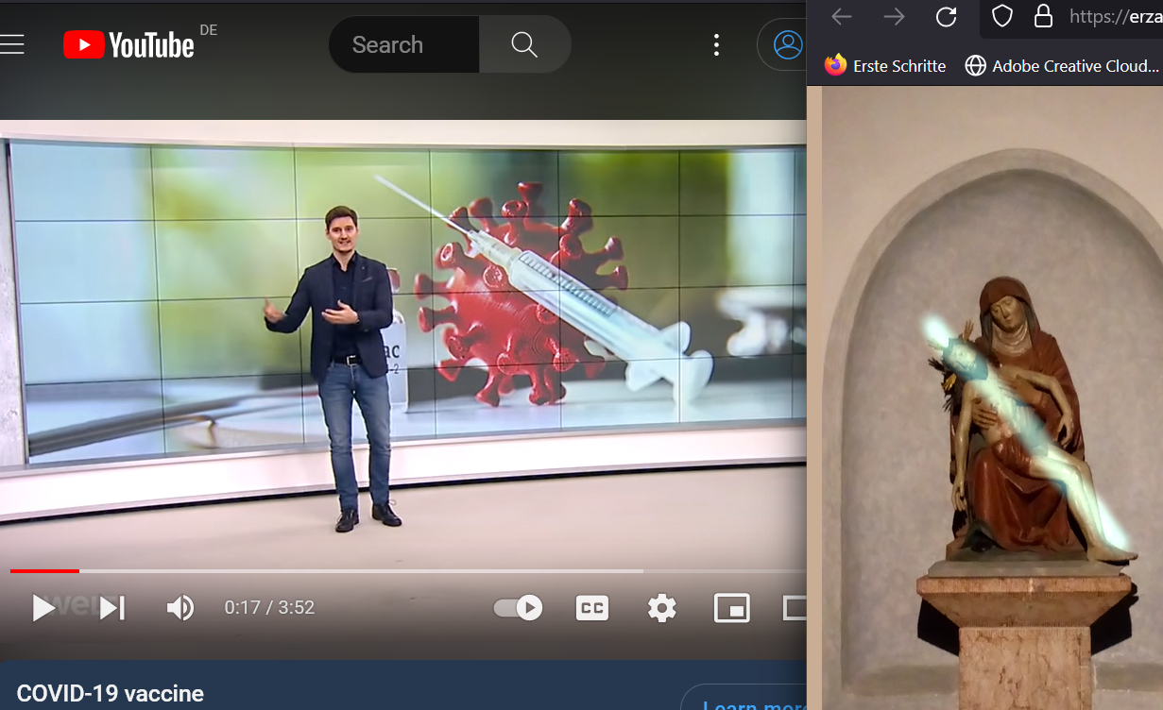Switch to theater mode view
This screenshot has width=1163, height=710.
(795, 608)
